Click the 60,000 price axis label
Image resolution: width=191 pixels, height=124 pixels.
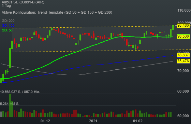click(183, 91)
